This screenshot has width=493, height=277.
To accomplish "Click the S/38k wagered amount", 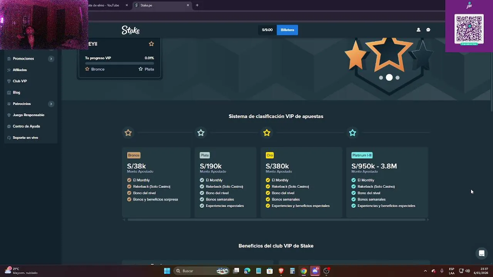I will pos(136,166).
